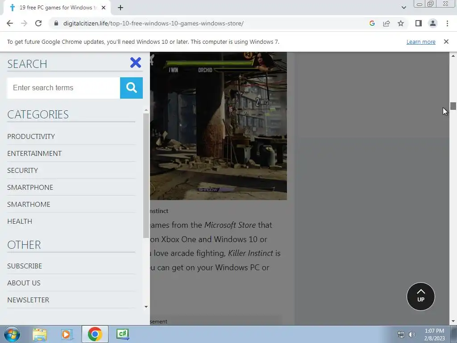Close the 19 free PC games tab
The width and height of the screenshot is (457, 343).
coord(104,8)
